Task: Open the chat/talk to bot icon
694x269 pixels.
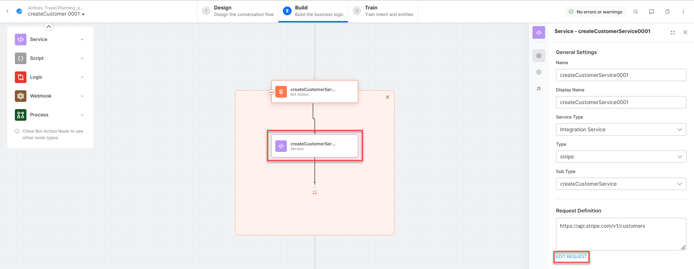Action: [x=652, y=12]
